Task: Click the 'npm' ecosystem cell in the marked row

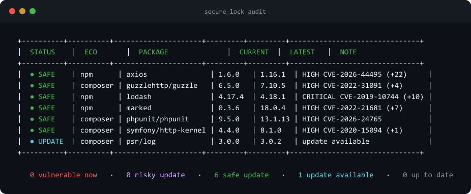Action: click(86, 108)
